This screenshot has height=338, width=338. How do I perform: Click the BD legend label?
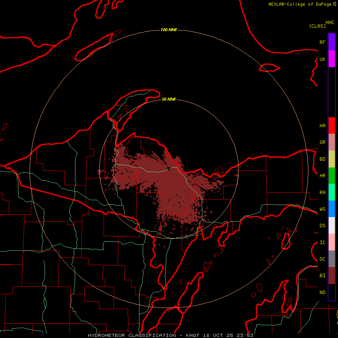click(x=322, y=159)
